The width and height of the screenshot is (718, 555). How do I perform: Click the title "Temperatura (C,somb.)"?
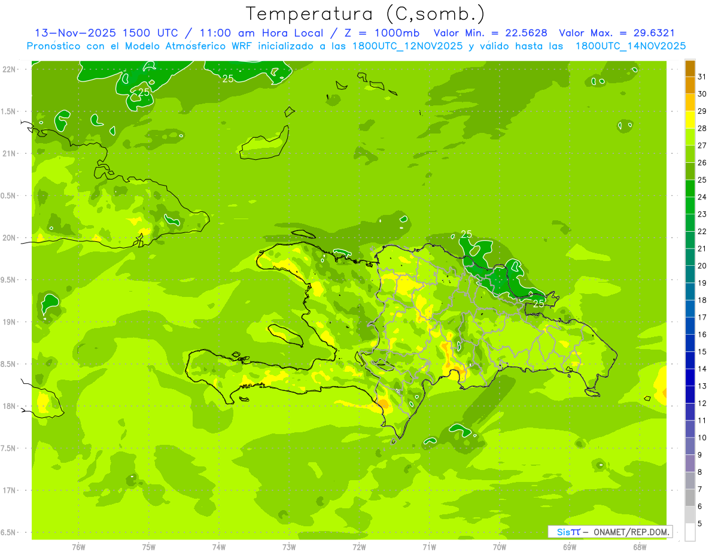(365, 14)
